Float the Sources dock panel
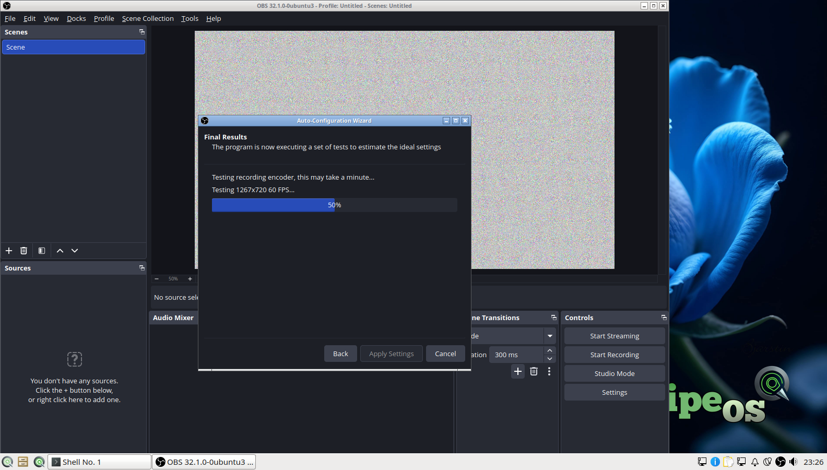This screenshot has width=827, height=470. pyautogui.click(x=141, y=268)
